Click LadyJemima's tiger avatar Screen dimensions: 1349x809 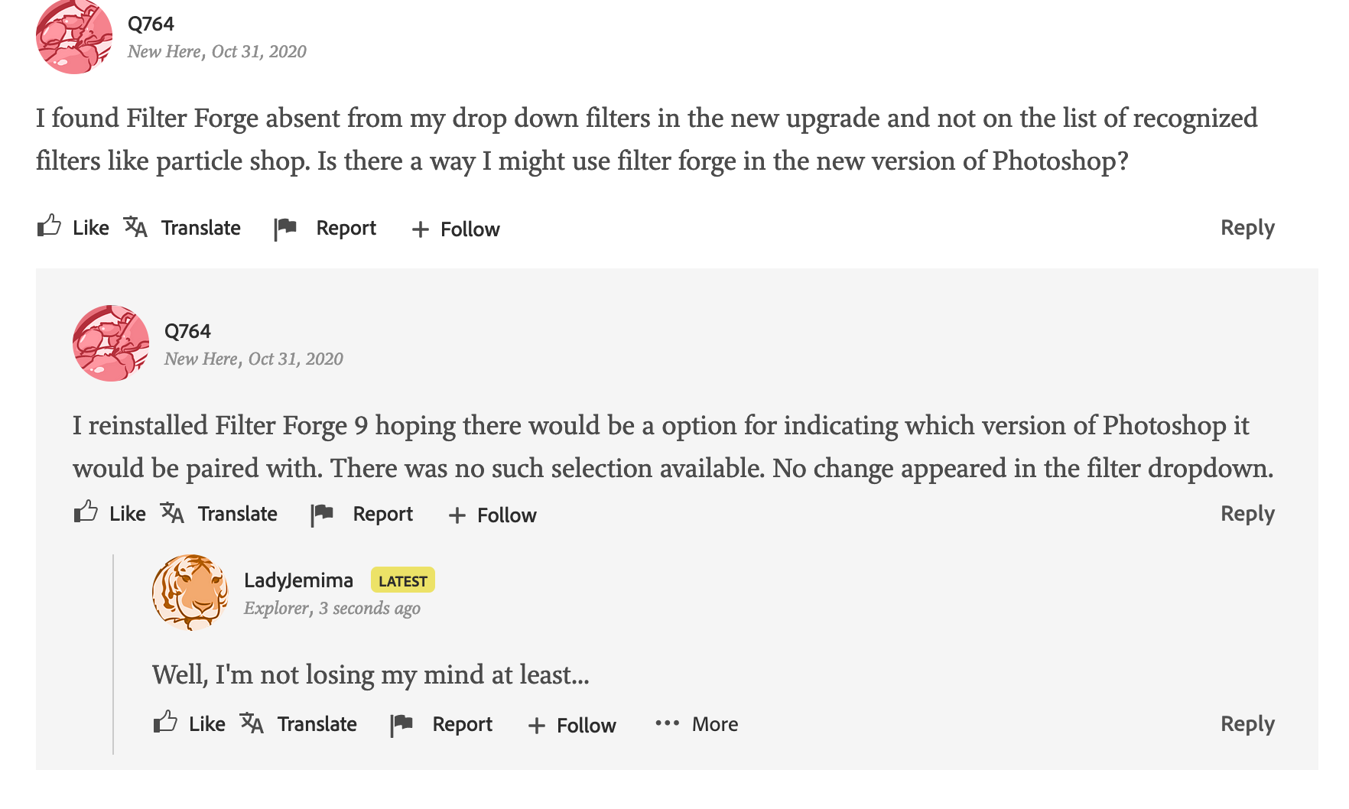[190, 593]
